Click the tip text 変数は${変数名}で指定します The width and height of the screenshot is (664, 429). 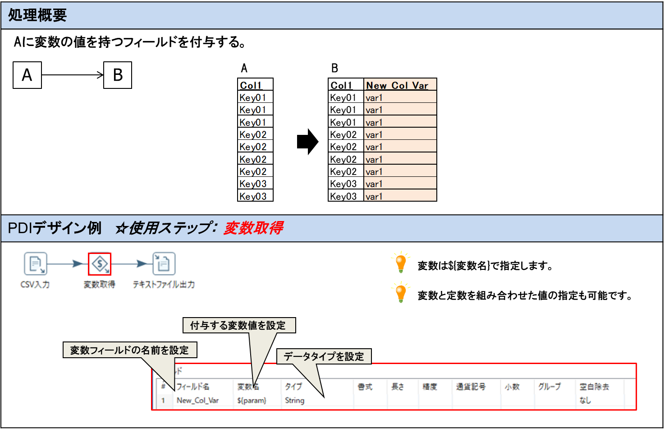pyautogui.click(x=485, y=266)
